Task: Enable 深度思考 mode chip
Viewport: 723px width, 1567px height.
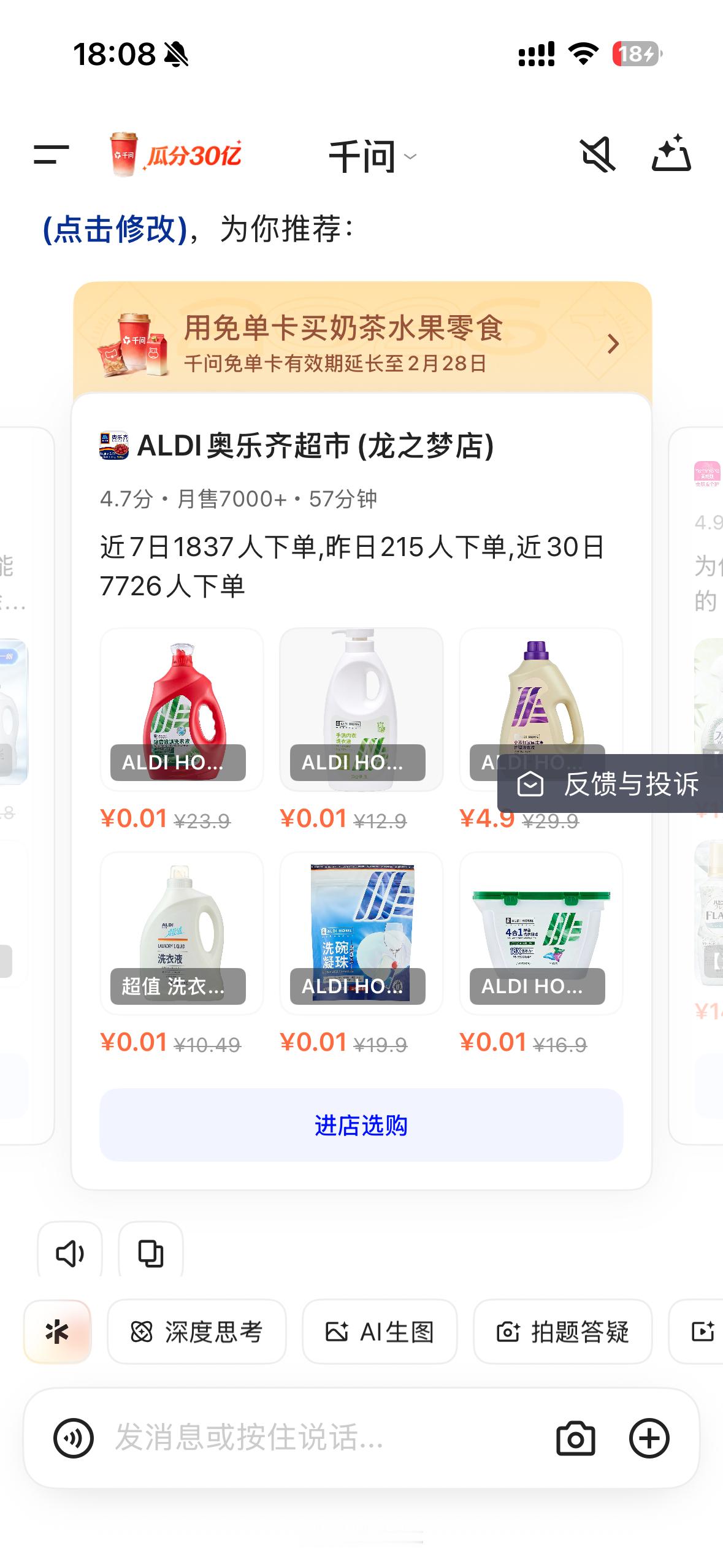Action: click(x=197, y=1332)
